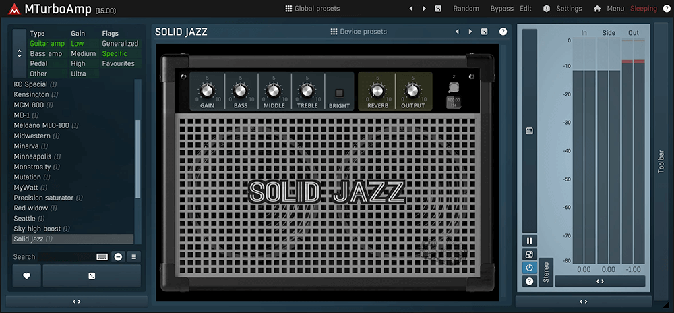Open Device presets grid
Image resolution: width=674 pixels, height=313 pixels.
click(359, 32)
